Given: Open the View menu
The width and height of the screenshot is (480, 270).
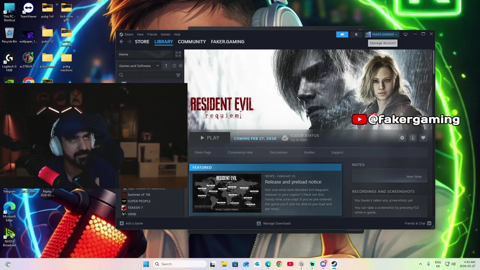Looking at the screenshot, I should point(140,34).
